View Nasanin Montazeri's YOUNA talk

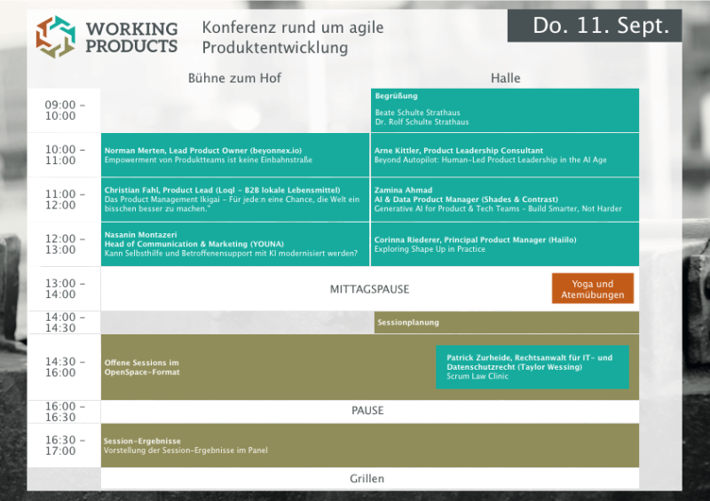click(x=235, y=244)
